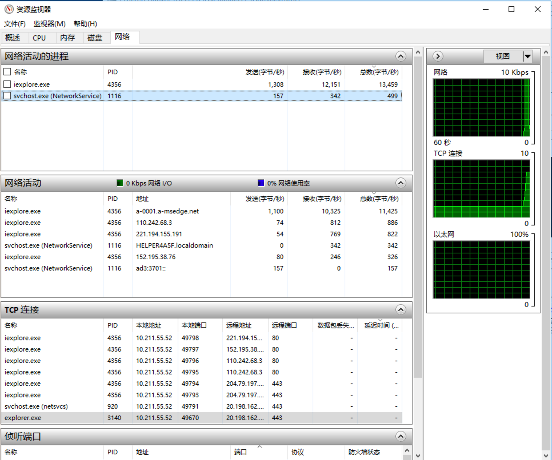Screen dimensions: 552x460
Task: Sort processes by 总数(字节/秒) column
Action: 379,72
